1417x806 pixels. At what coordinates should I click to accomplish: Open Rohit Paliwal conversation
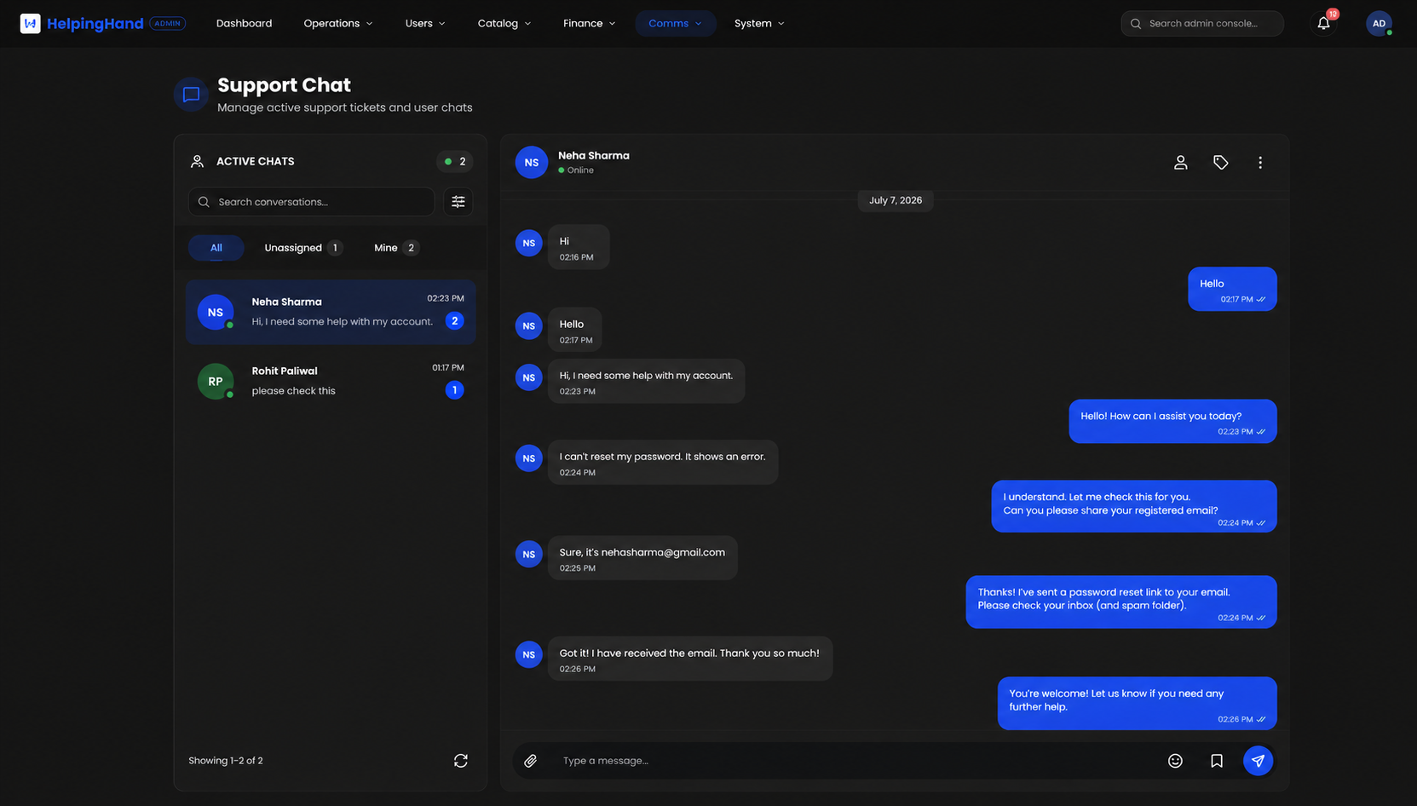[x=331, y=381]
